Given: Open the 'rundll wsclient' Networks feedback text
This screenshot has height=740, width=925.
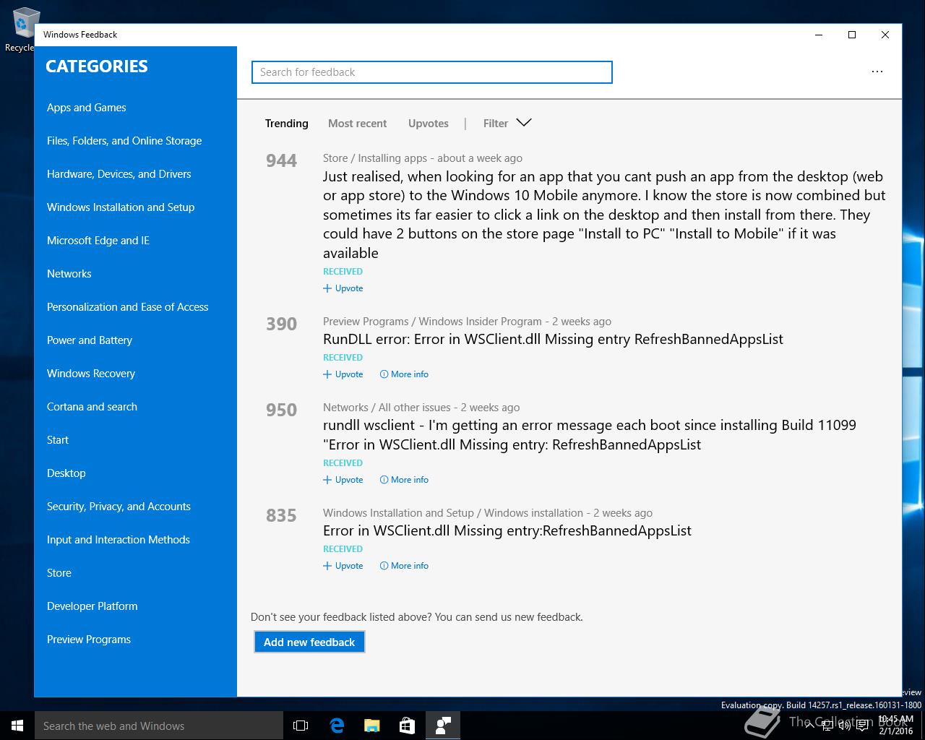Looking at the screenshot, I should 590,434.
